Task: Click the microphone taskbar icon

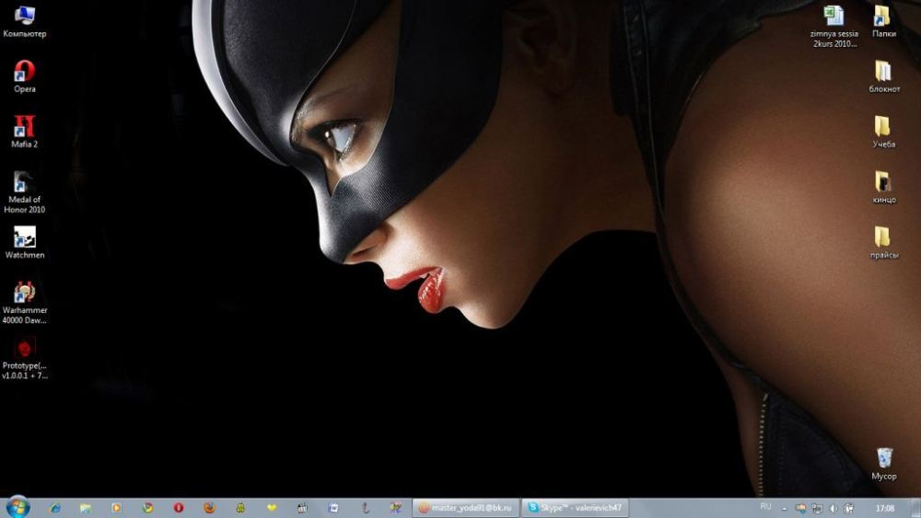Action: (365, 508)
